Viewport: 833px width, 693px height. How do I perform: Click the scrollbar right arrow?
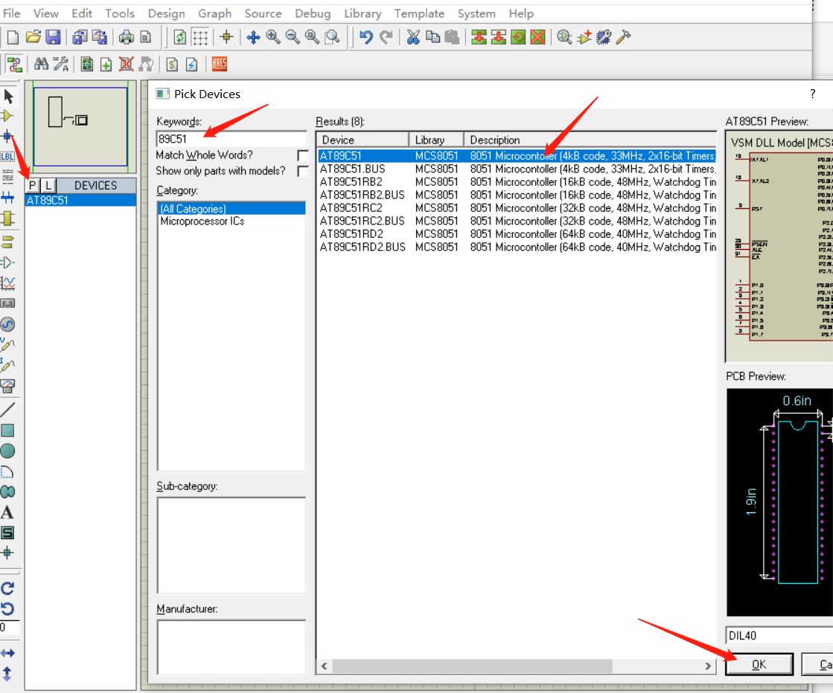pyautogui.click(x=708, y=666)
